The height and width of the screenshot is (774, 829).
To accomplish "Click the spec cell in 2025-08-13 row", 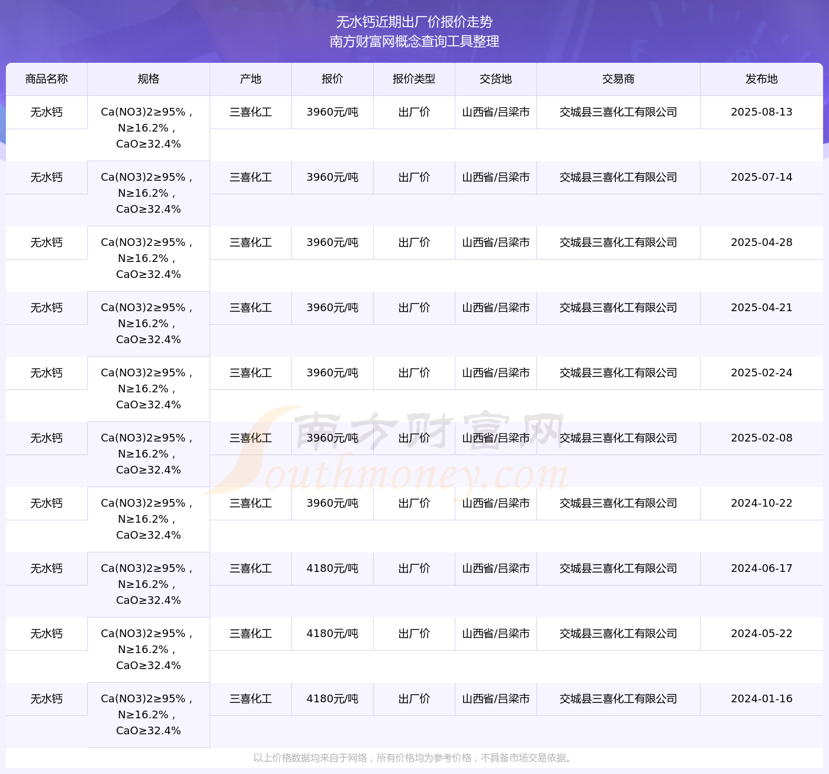I will [149, 128].
